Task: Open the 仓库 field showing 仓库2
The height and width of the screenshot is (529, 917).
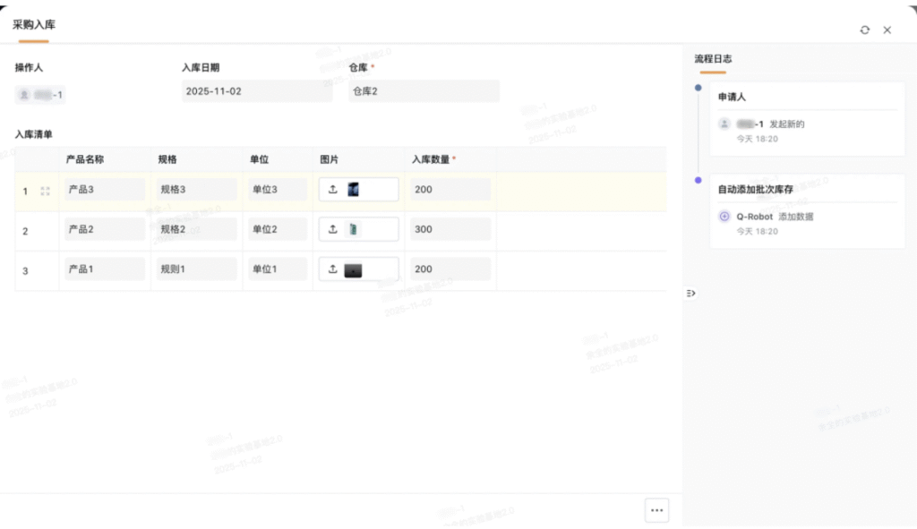Action: click(424, 91)
